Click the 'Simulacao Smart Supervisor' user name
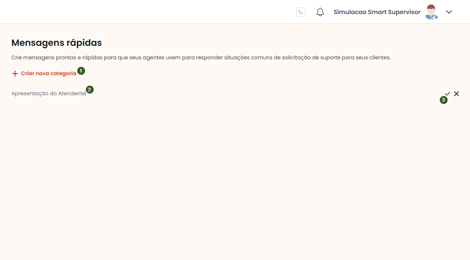470x260 pixels. tap(377, 12)
